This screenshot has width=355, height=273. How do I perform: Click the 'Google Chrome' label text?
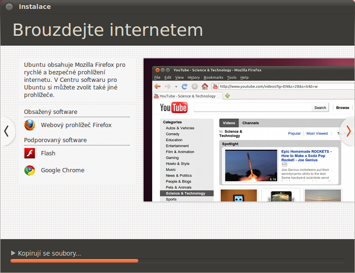63,170
